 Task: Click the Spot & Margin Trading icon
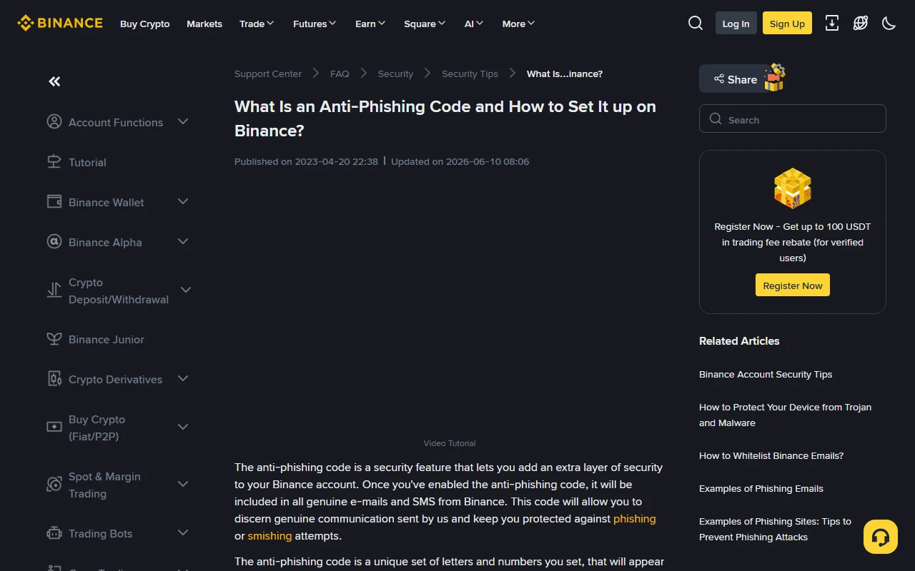(x=54, y=485)
